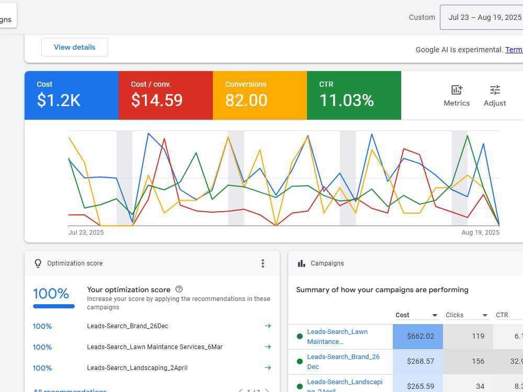This screenshot has height=392, width=523.
Task: Select the blue Cost metric tile
Action: [72, 95]
